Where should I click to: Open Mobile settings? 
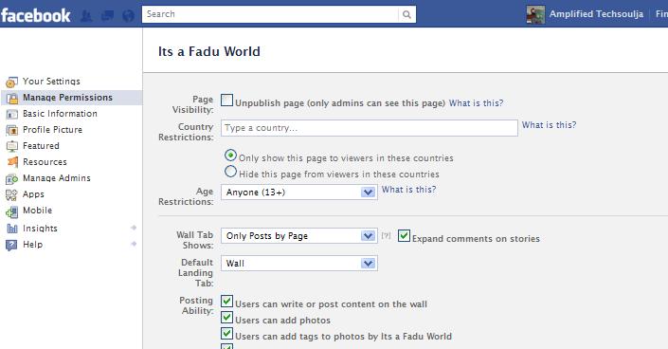coord(37,211)
